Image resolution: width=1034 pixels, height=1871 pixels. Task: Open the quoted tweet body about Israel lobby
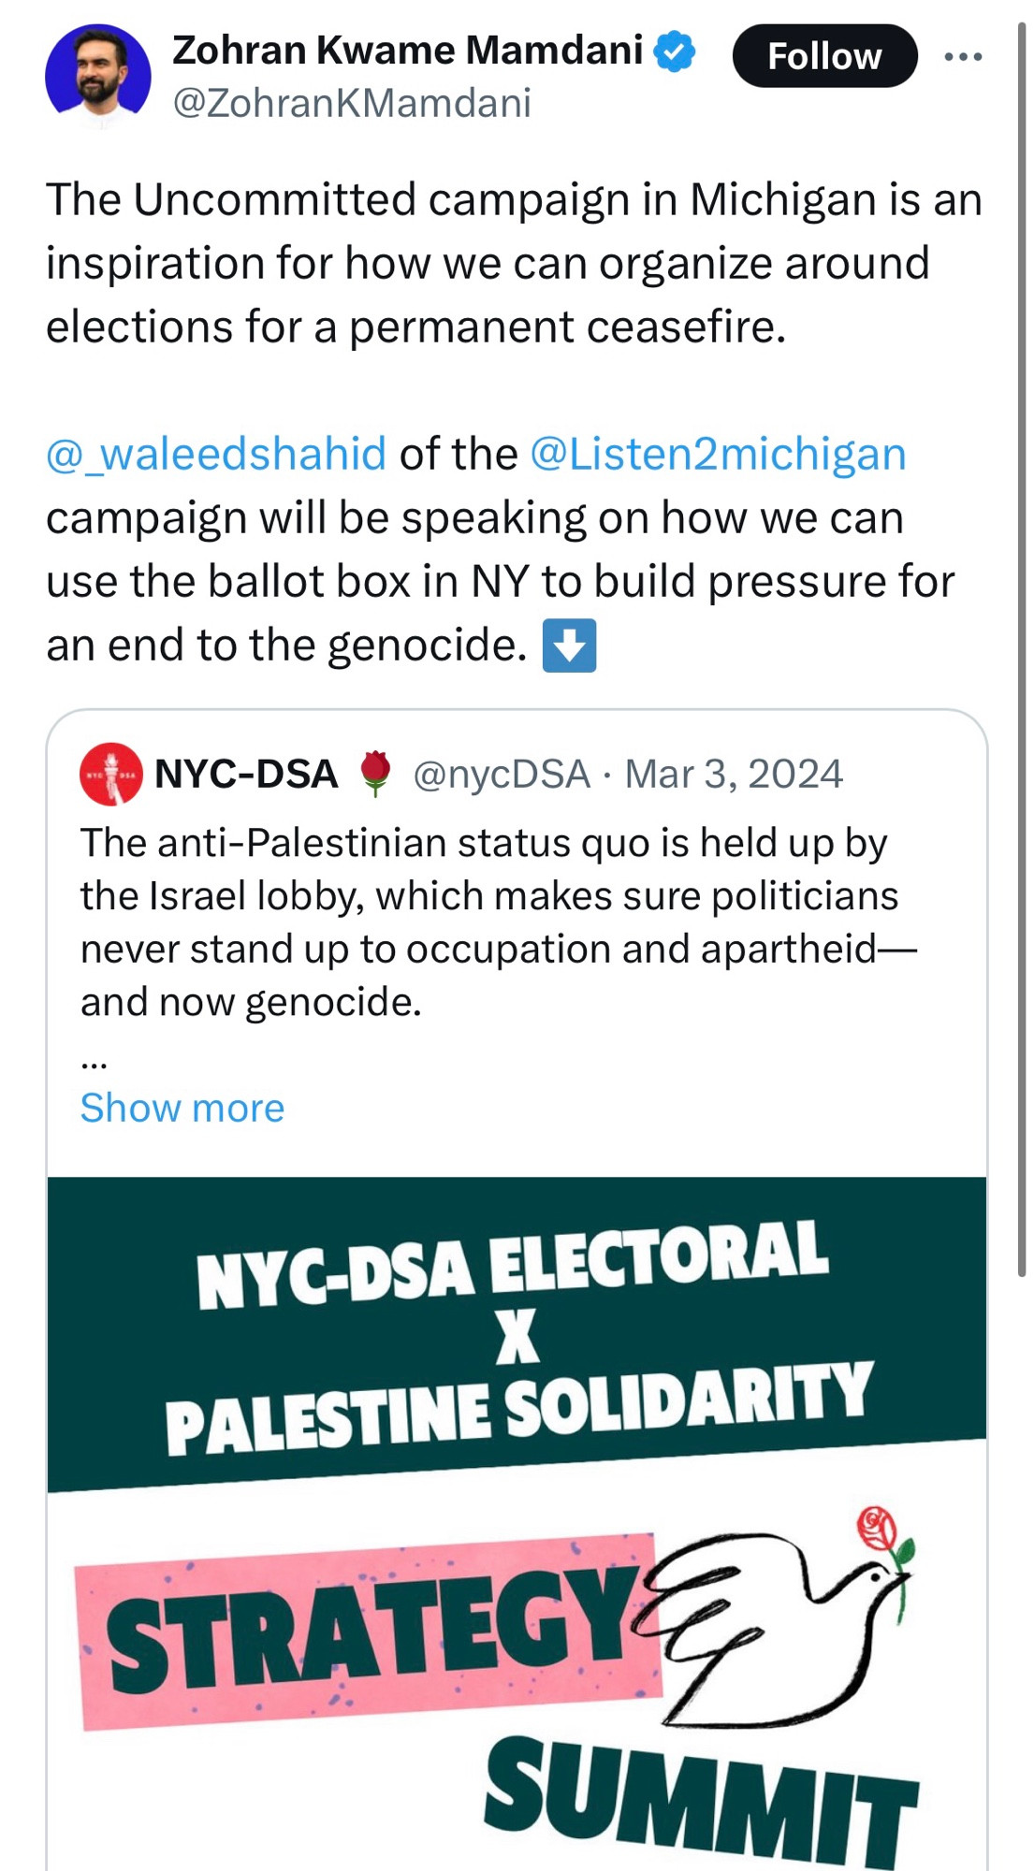pos(498,922)
